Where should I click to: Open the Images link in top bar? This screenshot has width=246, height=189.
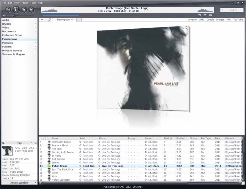pyautogui.click(x=220, y=20)
